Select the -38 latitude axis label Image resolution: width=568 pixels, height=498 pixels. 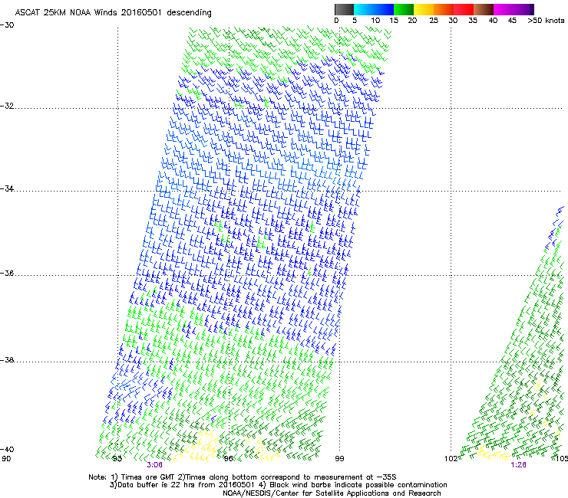(x=7, y=360)
